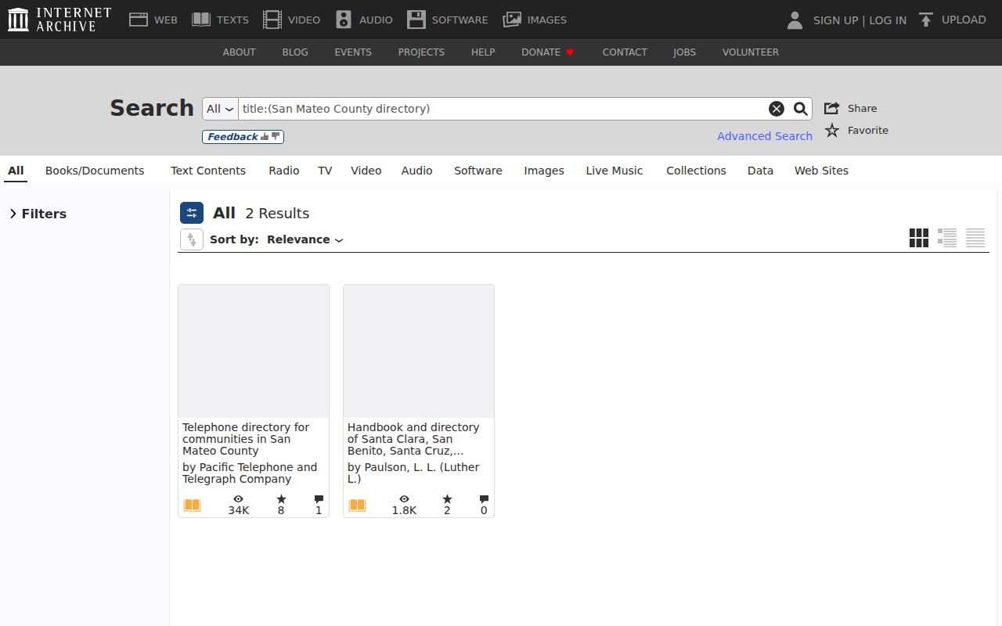Screen dimensions: 1002x626
Task: Open the Projects menu link
Action: coord(421,52)
